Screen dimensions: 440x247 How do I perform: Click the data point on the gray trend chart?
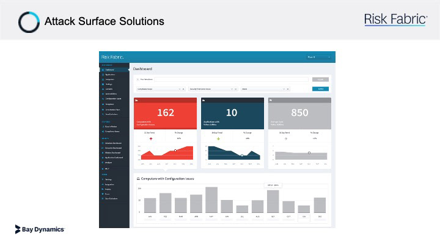(309, 153)
